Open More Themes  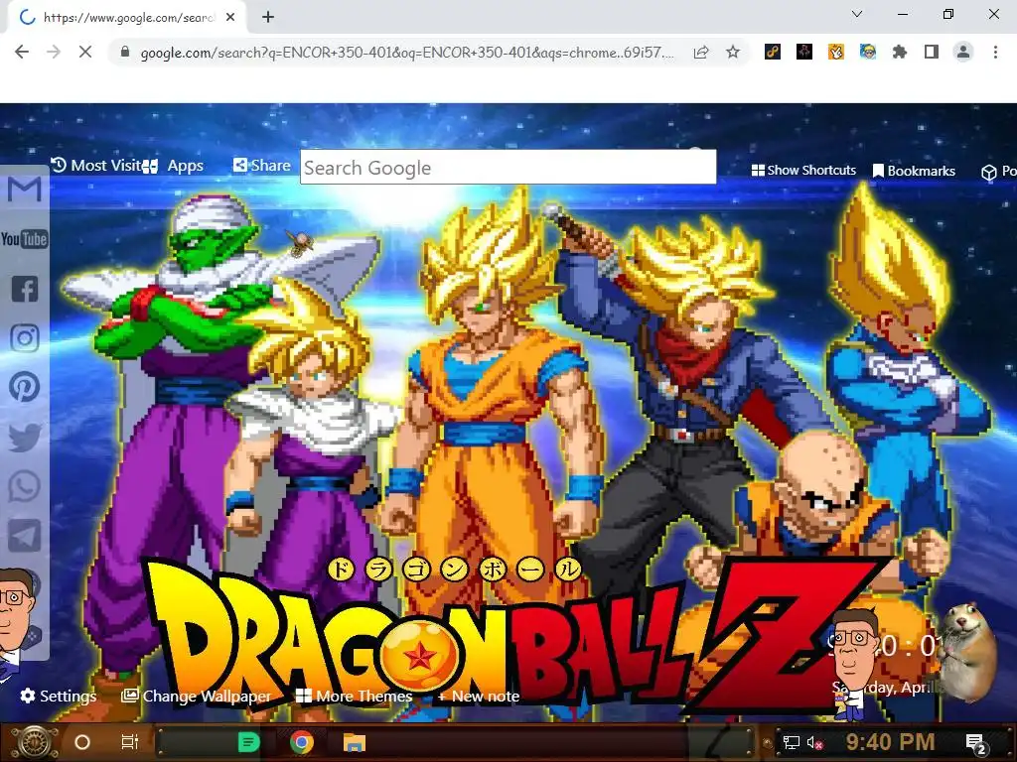tap(355, 696)
